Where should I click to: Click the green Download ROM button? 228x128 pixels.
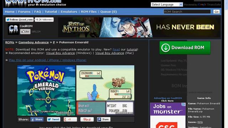click(x=185, y=48)
